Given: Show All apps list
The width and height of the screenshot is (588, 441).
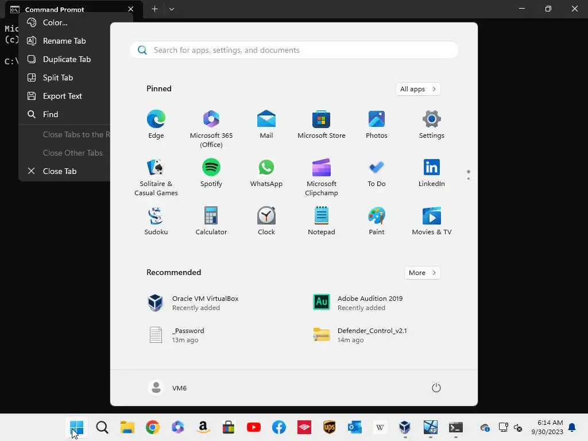Looking at the screenshot, I should point(418,89).
